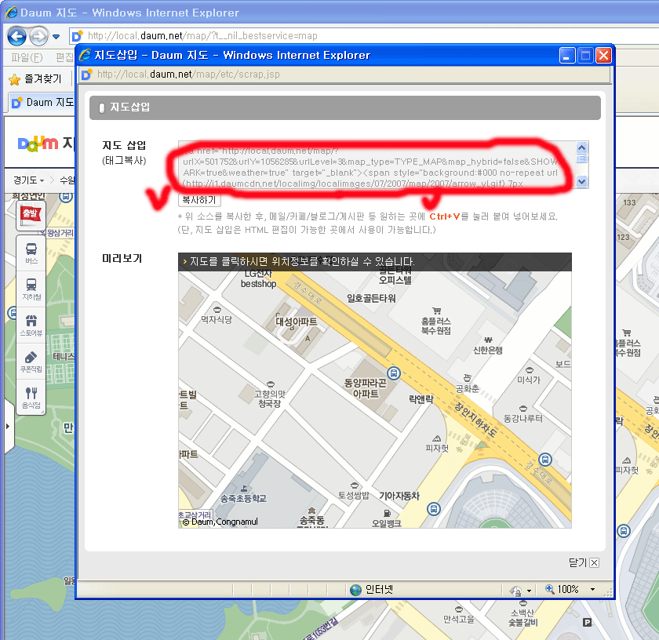Image resolution: width=659 pixels, height=640 pixels.
Task: Select the 지하철 subway icon
Action: (31, 289)
